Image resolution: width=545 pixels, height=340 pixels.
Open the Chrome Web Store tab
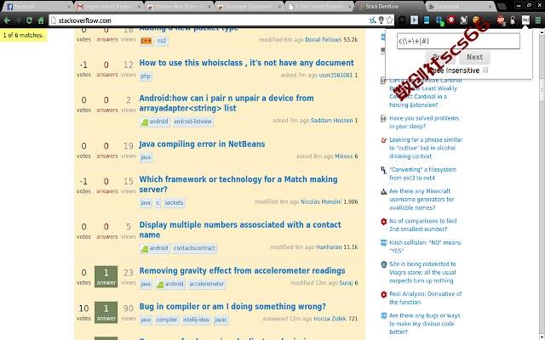tap(179, 7)
